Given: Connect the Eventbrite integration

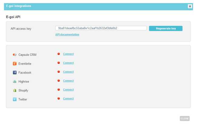Looking at the screenshot, I should tap(68, 63).
